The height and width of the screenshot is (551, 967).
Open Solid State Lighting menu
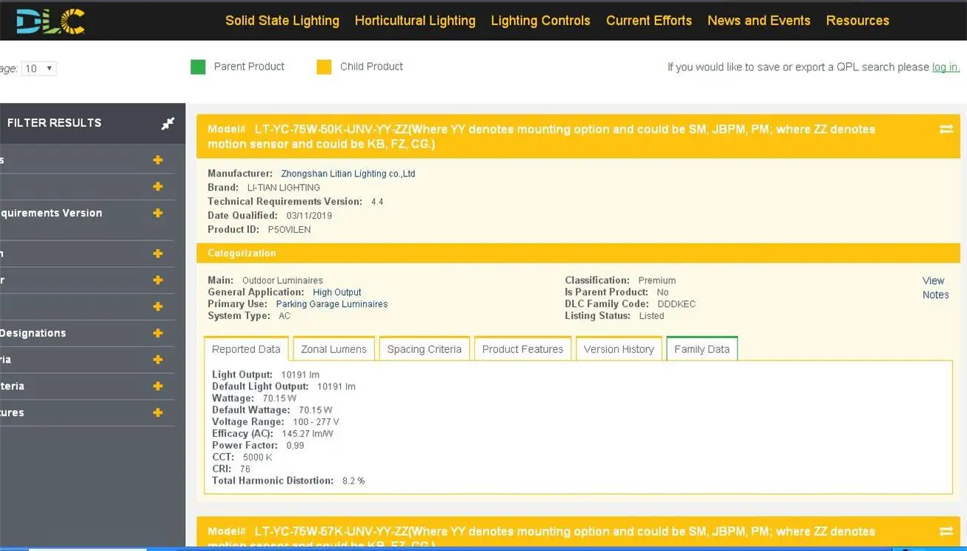282,21
